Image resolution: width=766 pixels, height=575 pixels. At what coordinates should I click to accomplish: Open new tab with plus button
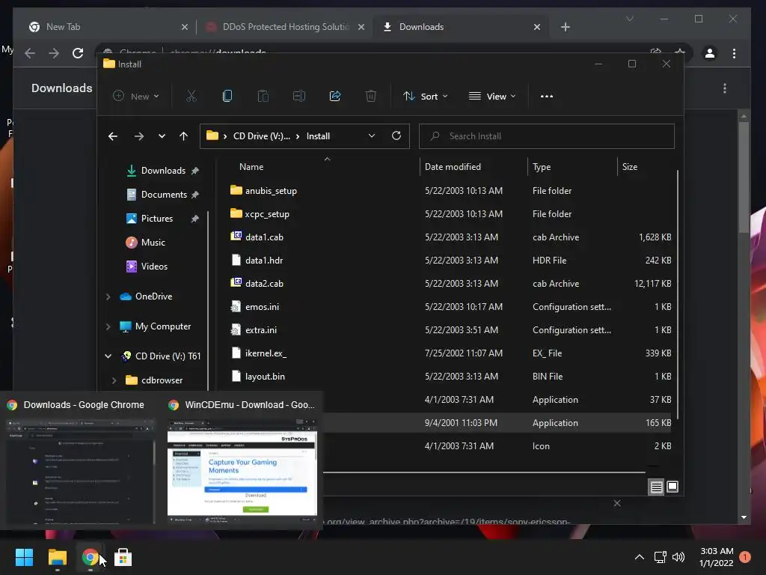[x=566, y=27]
